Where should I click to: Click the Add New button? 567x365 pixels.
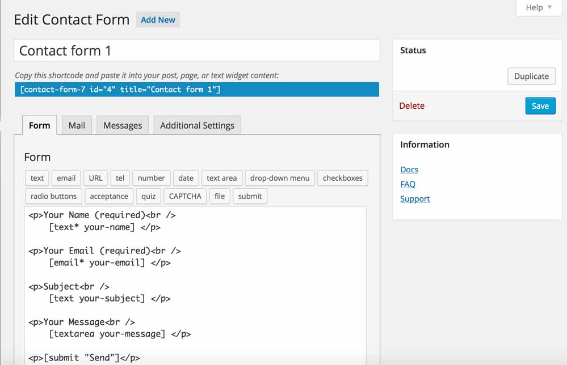click(x=158, y=20)
